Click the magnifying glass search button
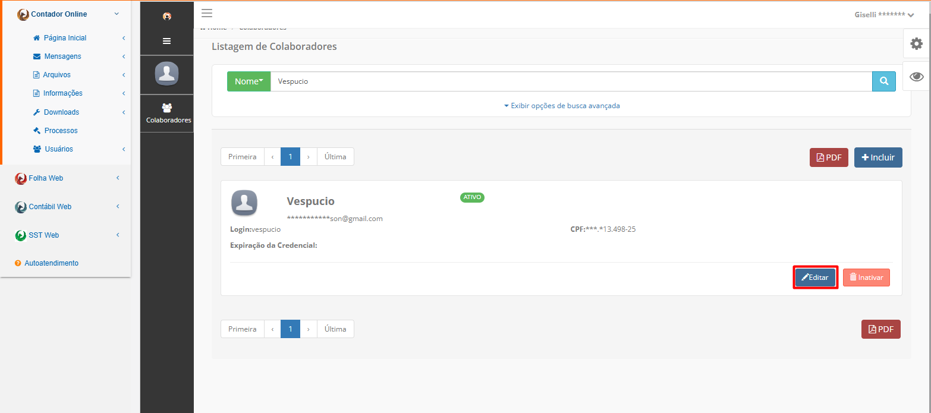931x413 pixels. [884, 81]
